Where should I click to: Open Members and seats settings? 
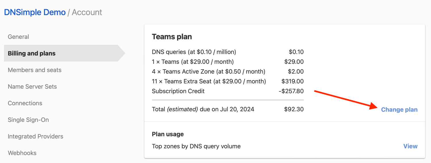[x=34, y=70]
